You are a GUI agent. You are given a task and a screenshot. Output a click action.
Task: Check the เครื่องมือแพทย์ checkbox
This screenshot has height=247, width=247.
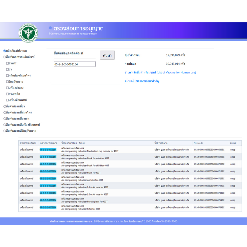[7, 100]
